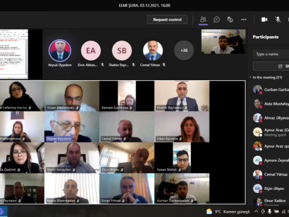The width and height of the screenshot is (289, 217).
Task: Click Shahin Bayramov's video tile
Action: [182, 96]
